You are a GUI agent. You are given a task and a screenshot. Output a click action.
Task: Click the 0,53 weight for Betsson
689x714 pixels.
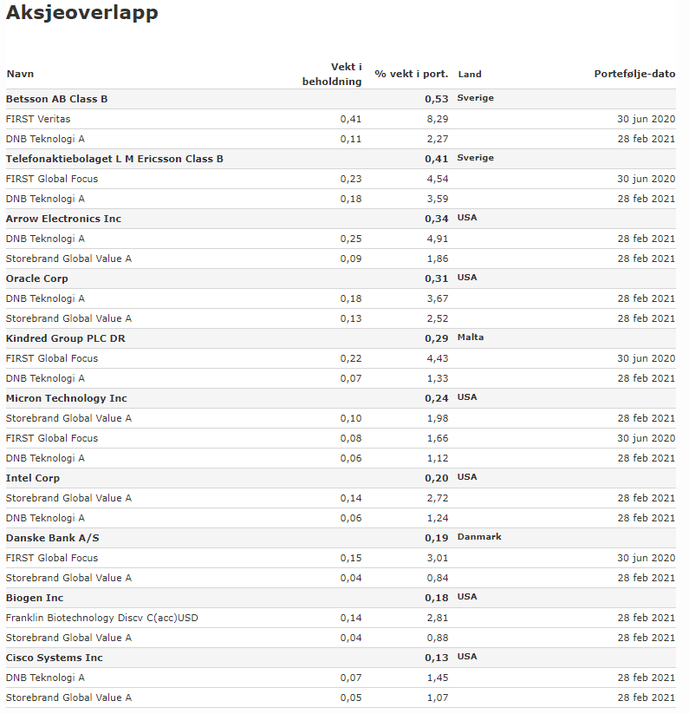(437, 99)
